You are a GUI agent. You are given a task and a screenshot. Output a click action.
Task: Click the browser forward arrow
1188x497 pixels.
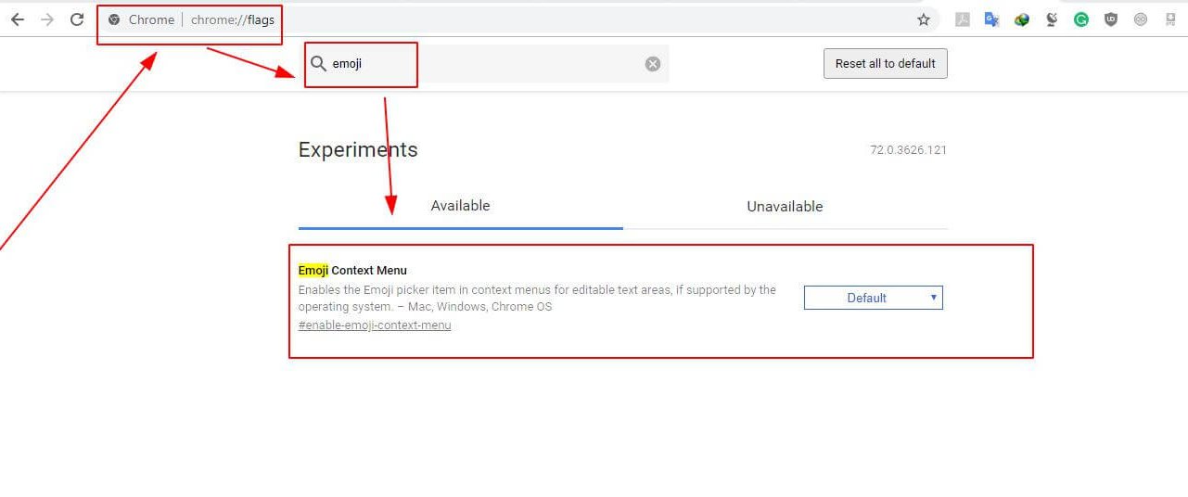tap(47, 19)
